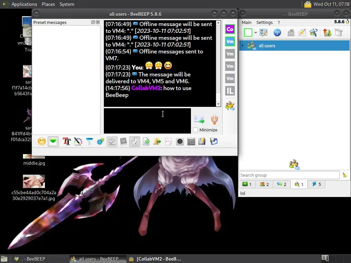Image resolution: width=351 pixels, height=263 pixels.
Task: Click the grey IL user avatar
Action: pyautogui.click(x=230, y=91)
